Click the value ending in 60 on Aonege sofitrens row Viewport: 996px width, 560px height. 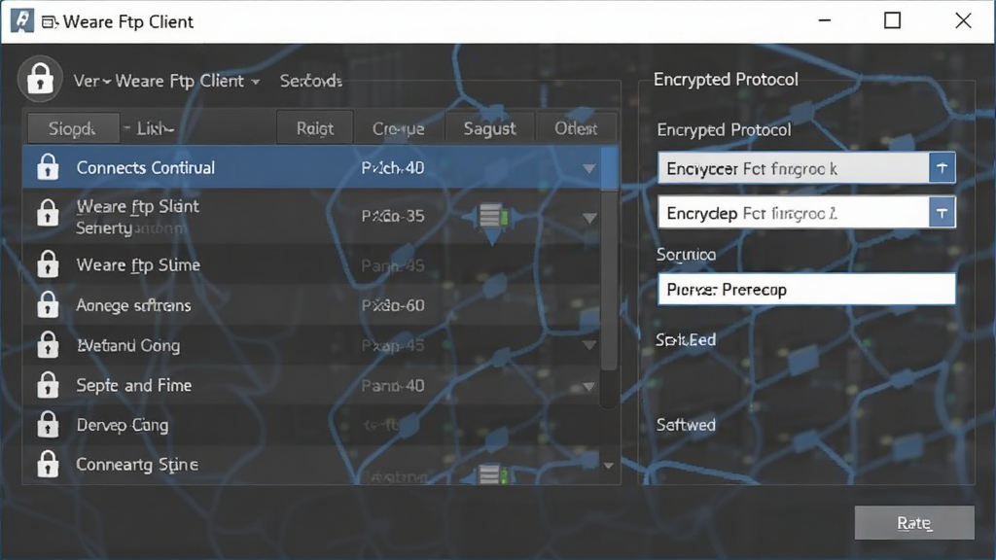(393, 305)
